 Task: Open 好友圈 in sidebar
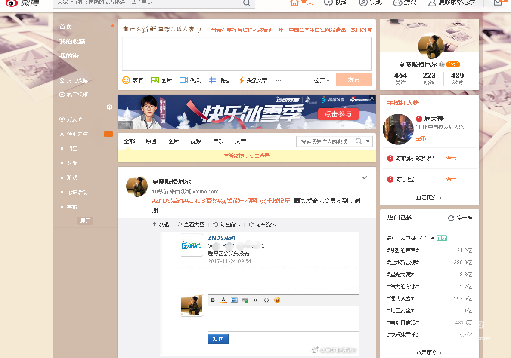[71, 119]
